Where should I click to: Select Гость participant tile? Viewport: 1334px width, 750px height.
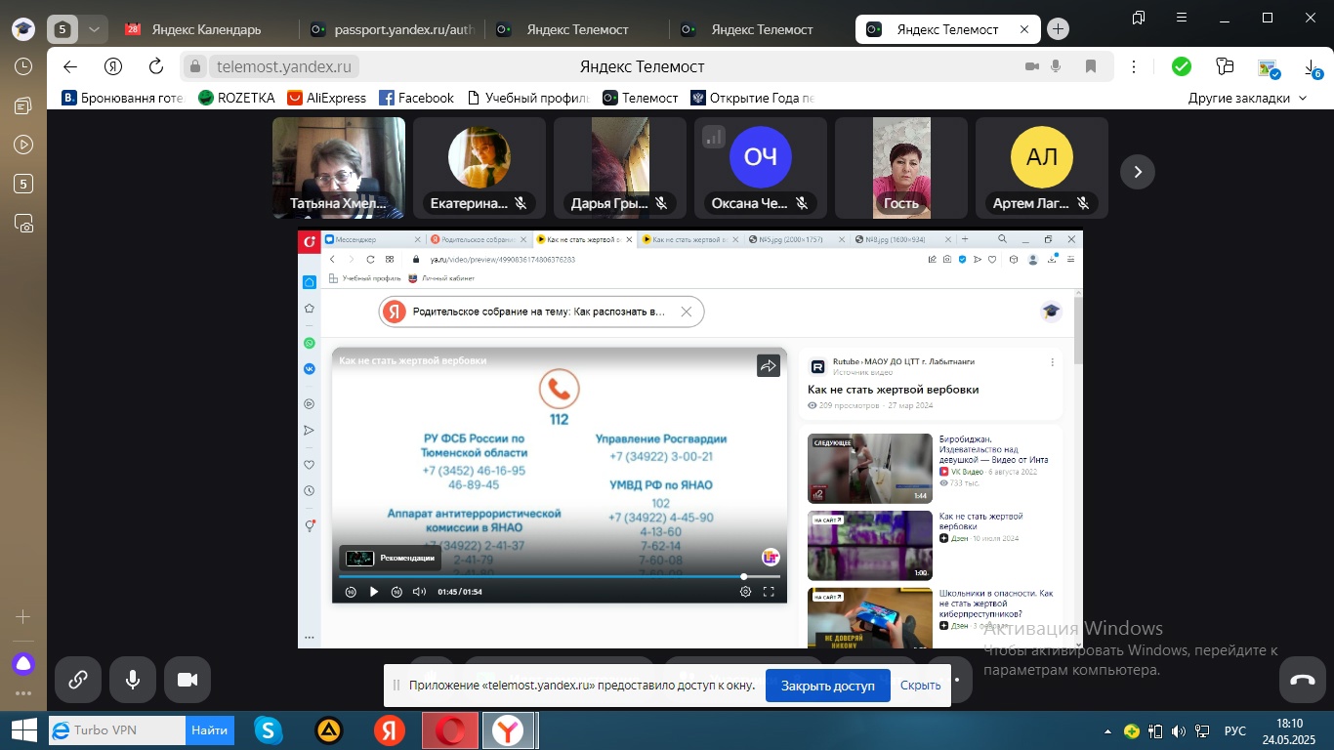coord(901,168)
